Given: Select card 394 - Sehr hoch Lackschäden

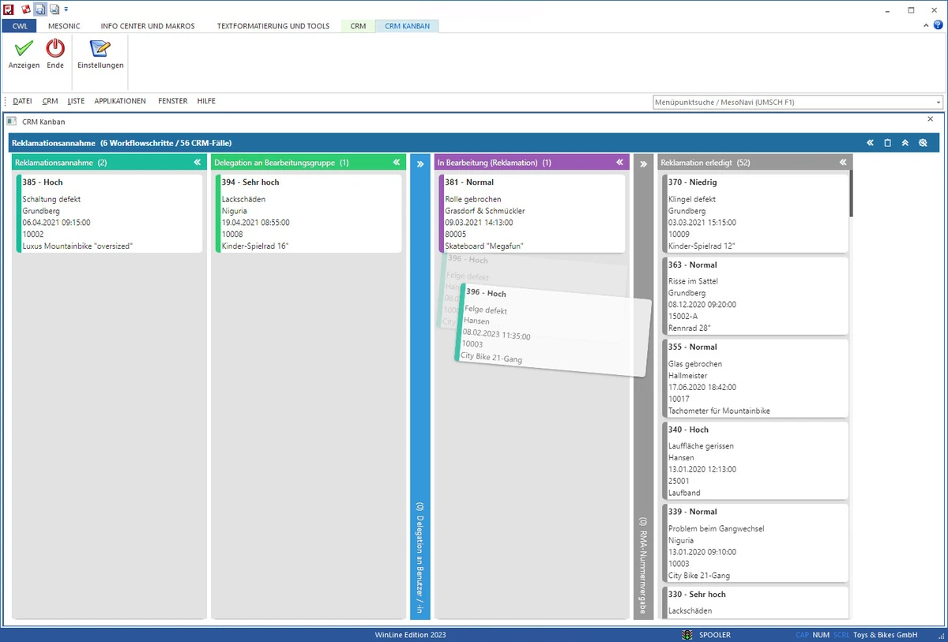Looking at the screenshot, I should click(308, 213).
